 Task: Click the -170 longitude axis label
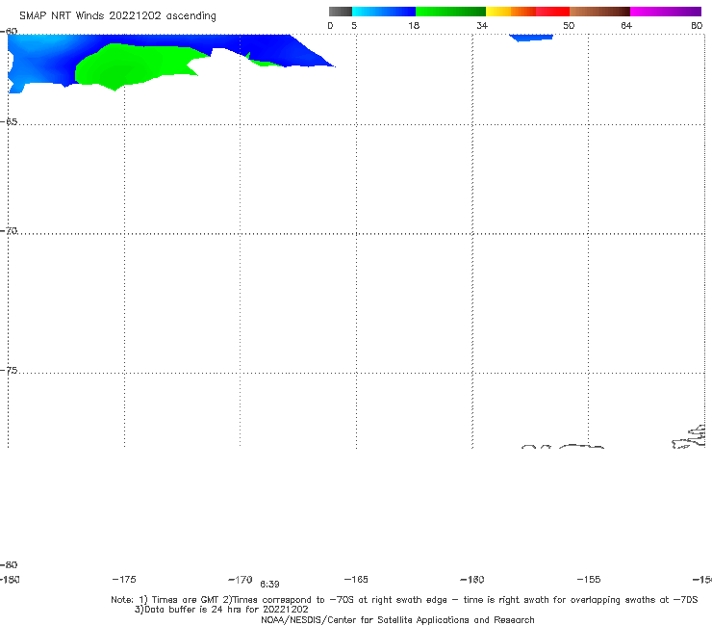[241, 580]
